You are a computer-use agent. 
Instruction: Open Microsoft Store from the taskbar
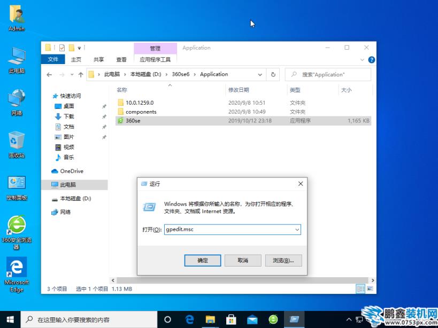[231, 319]
